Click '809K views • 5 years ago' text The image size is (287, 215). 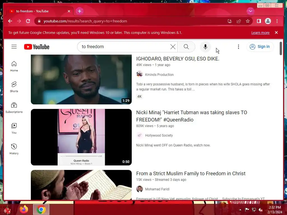pos(155,126)
